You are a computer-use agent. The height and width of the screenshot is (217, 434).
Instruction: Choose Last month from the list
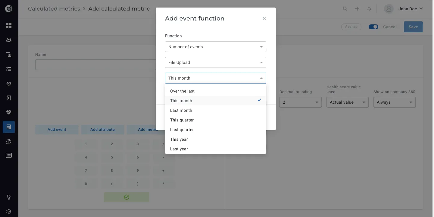point(216,110)
